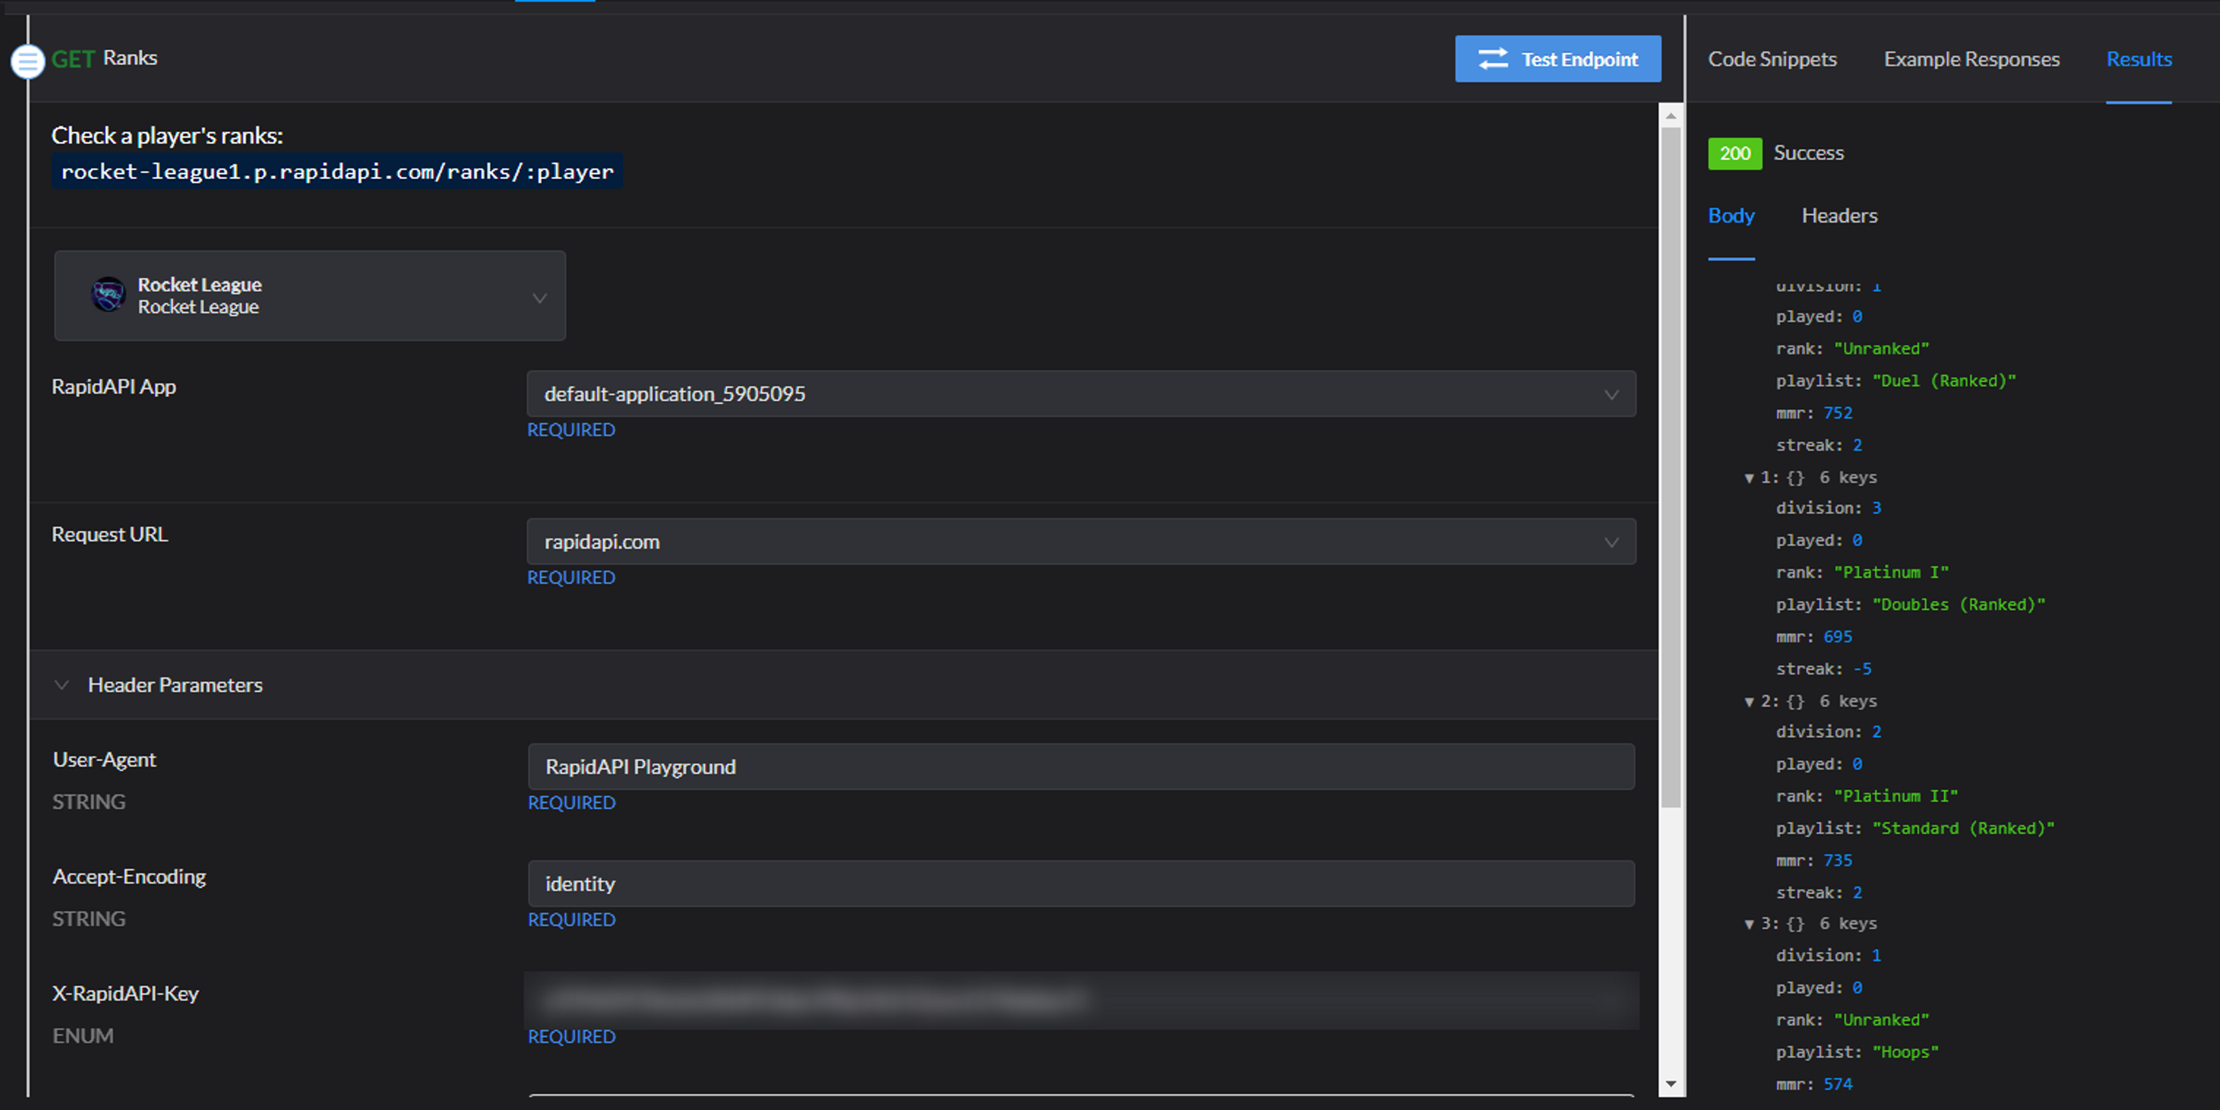This screenshot has height=1110, width=2220.
Task: Click the scrollbar up arrow
Action: [1670, 116]
